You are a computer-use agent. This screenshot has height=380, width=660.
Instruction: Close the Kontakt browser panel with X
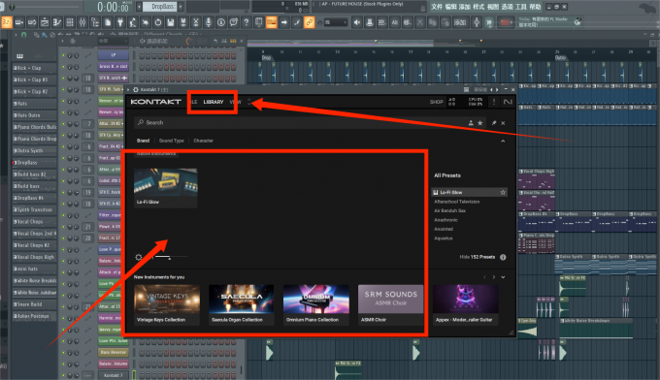point(503,123)
